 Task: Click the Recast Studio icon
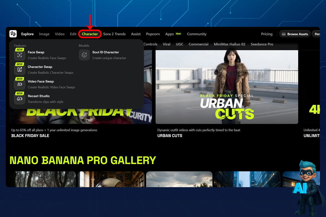tap(20, 99)
